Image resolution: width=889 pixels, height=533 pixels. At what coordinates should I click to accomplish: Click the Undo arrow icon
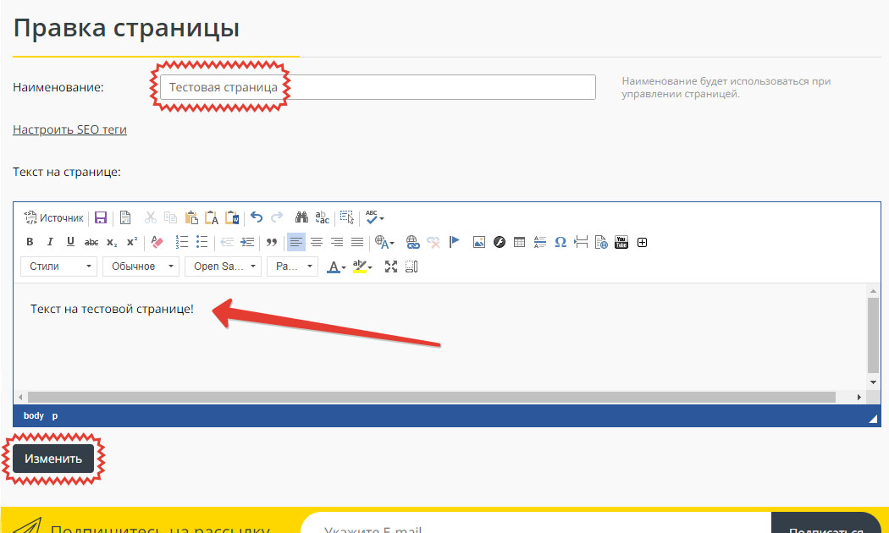(x=257, y=218)
